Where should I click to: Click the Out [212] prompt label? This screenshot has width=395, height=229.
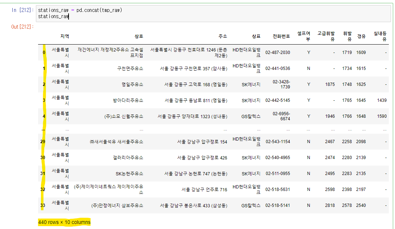22,27
